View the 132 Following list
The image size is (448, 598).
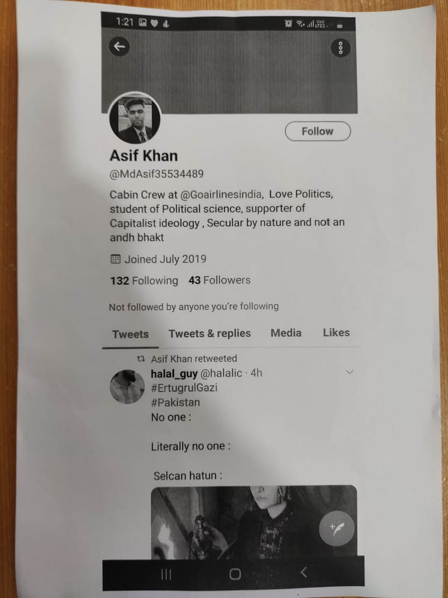pyautogui.click(x=144, y=280)
